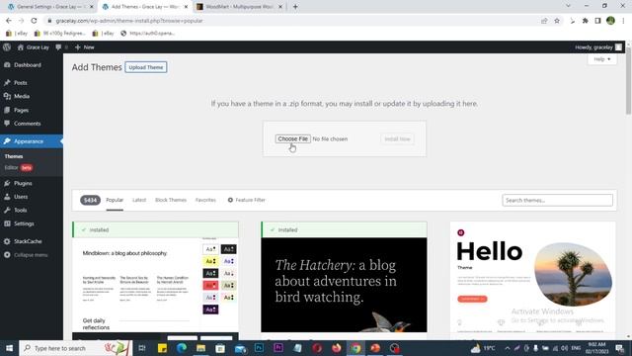Open a new browser tab
Screen dimensions: 632x356
click(x=295, y=7)
